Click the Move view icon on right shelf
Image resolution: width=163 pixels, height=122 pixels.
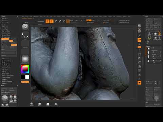tap(140, 58)
